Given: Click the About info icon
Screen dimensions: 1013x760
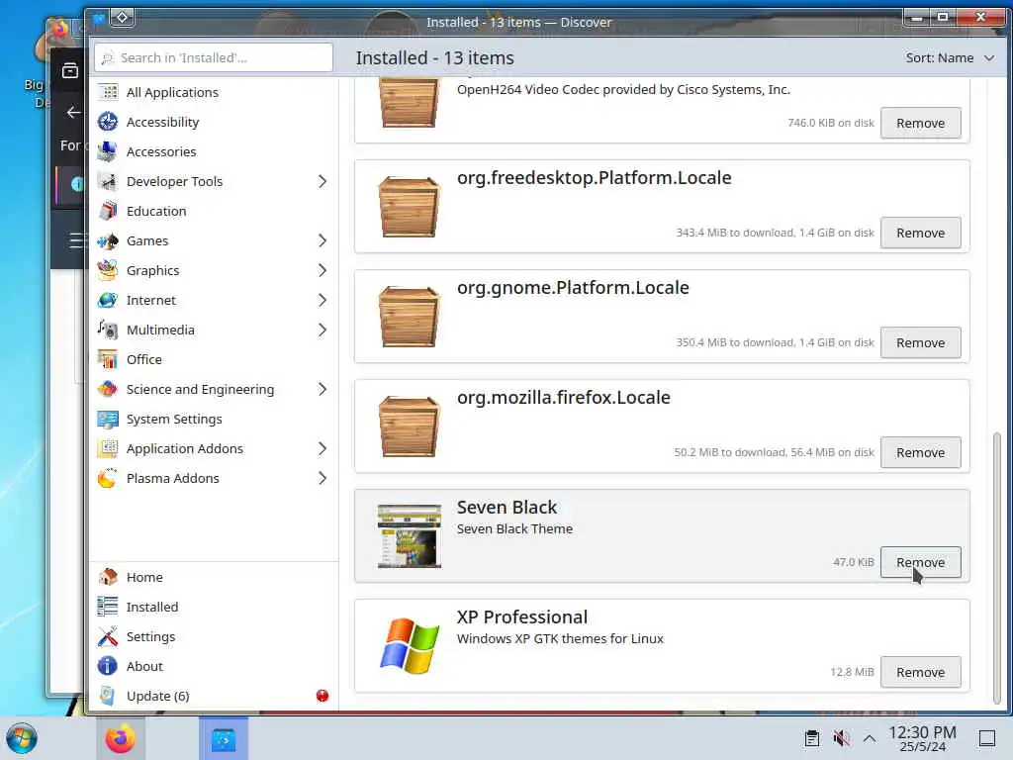Looking at the screenshot, I should click(108, 666).
